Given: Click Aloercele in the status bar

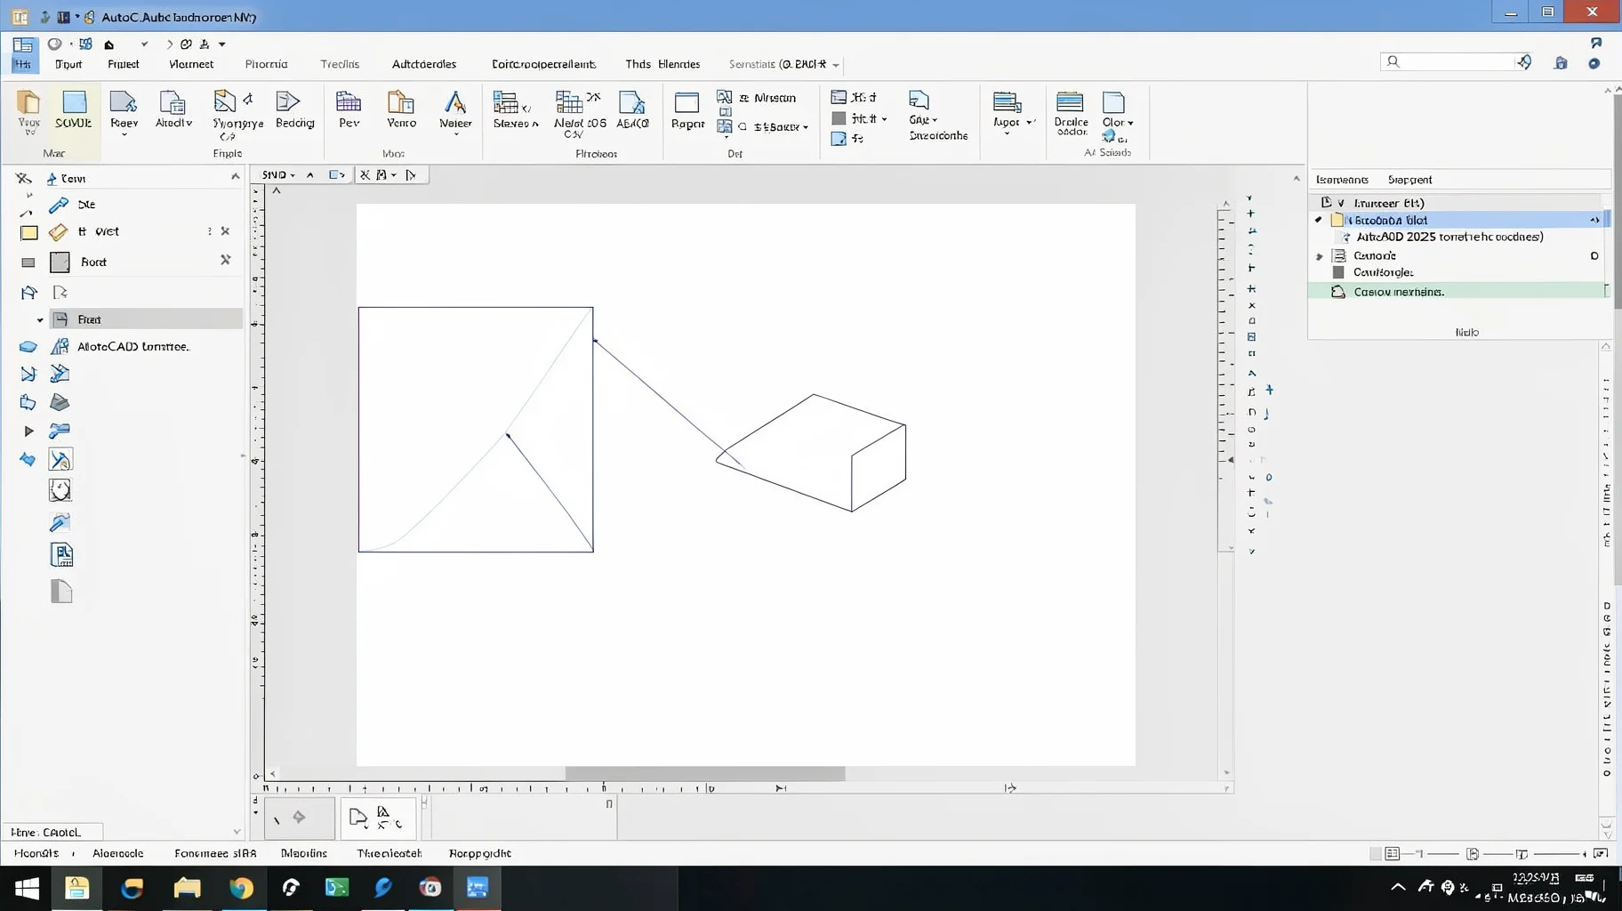Looking at the screenshot, I should point(118,853).
